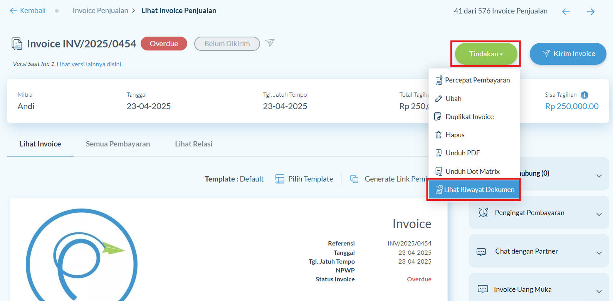This screenshot has height=301, width=613.
Task: Click the paper plane send icon beside Belum Dikirim
Action: pos(270,43)
